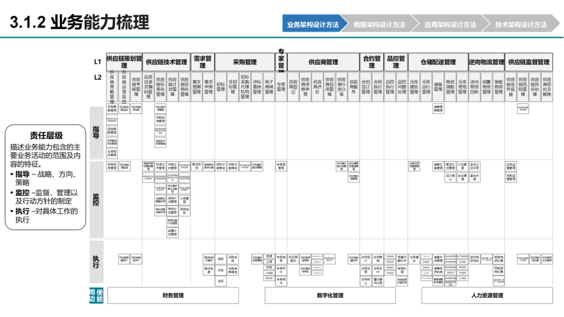Click the slide title 3.1.2 业务能力梳理
This screenshot has width=564, height=317.
79,22
